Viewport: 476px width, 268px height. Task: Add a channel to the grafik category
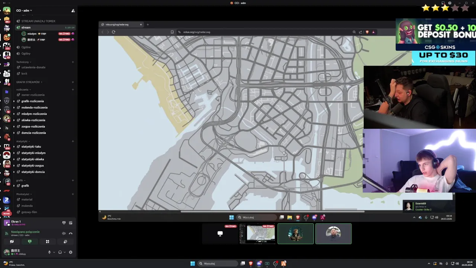73,180
